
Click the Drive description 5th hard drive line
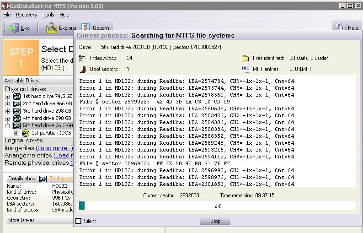click(161, 47)
